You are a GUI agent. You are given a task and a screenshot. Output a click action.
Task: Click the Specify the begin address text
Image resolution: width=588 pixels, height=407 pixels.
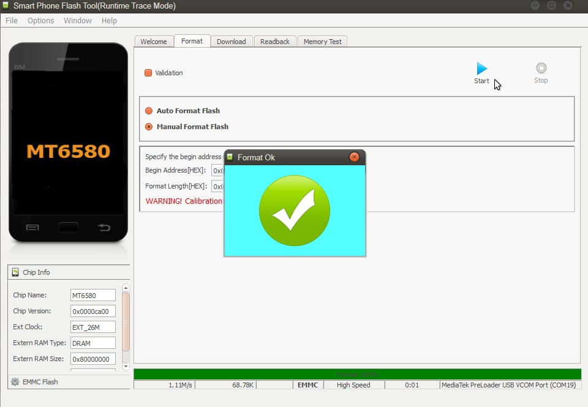click(x=183, y=157)
